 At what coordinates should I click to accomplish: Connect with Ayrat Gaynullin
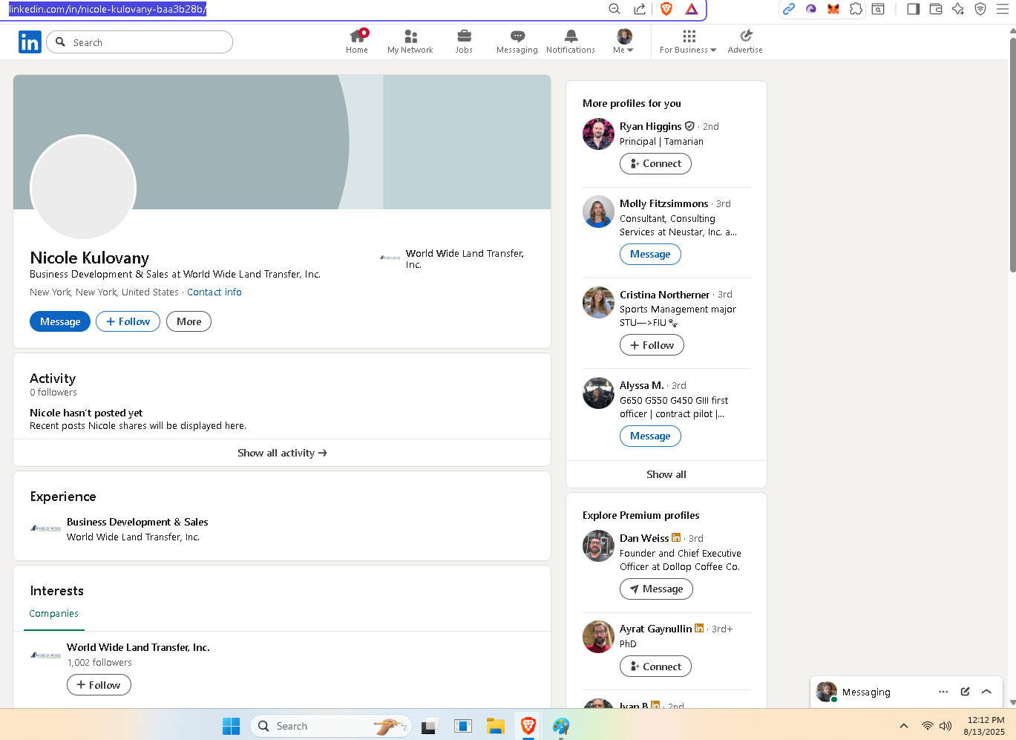(655, 667)
